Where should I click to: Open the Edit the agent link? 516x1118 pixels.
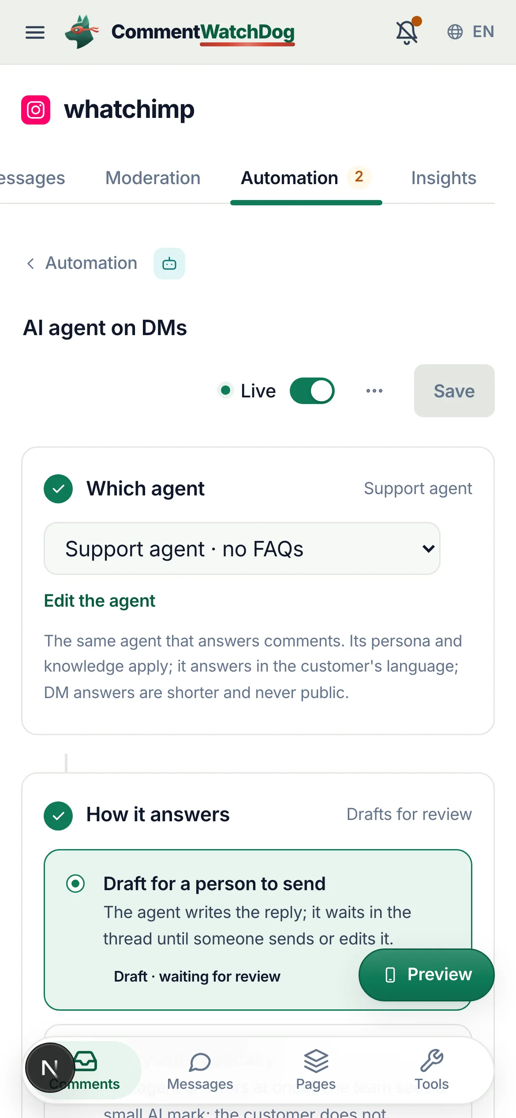point(100,601)
